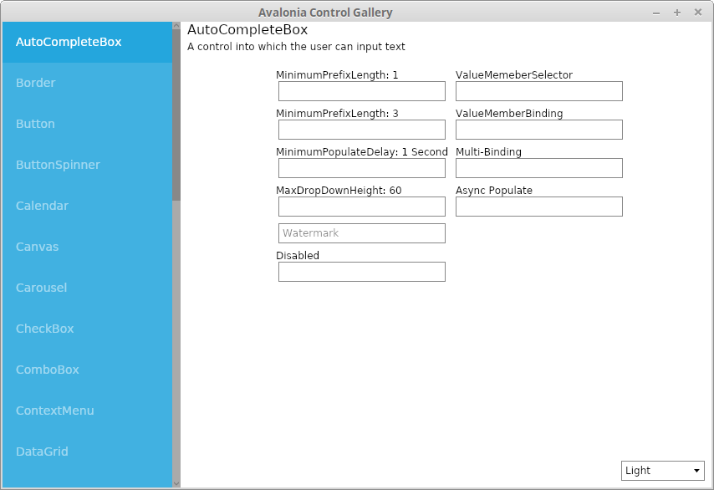This screenshot has height=490, width=714.
Task: Open the ContextMenu gallery page
Action: [x=84, y=411]
